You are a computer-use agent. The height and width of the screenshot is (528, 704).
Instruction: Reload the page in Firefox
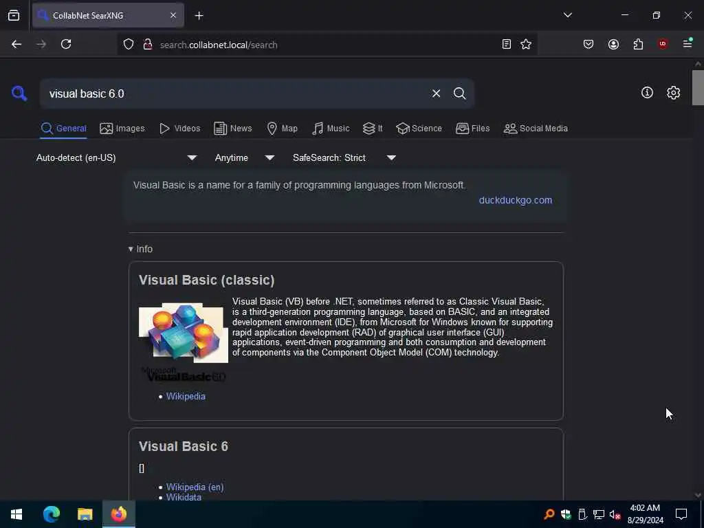66,44
